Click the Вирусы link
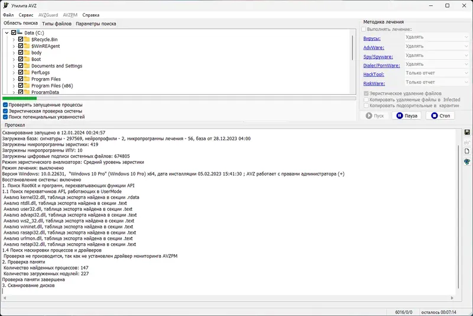Screen dimensions: 473x316 click(x=372, y=38)
